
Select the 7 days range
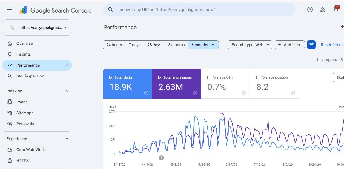(x=135, y=45)
